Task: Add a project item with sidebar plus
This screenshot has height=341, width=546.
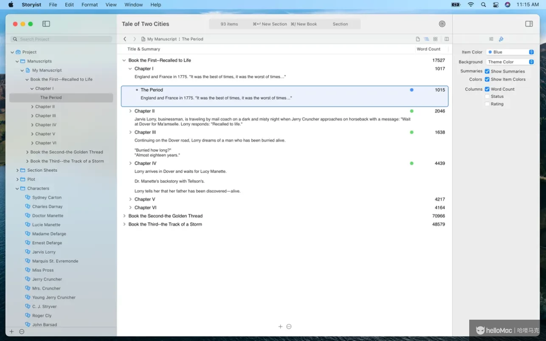Action: point(12,332)
